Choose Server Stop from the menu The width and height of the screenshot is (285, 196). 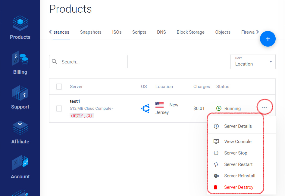coord(236,153)
